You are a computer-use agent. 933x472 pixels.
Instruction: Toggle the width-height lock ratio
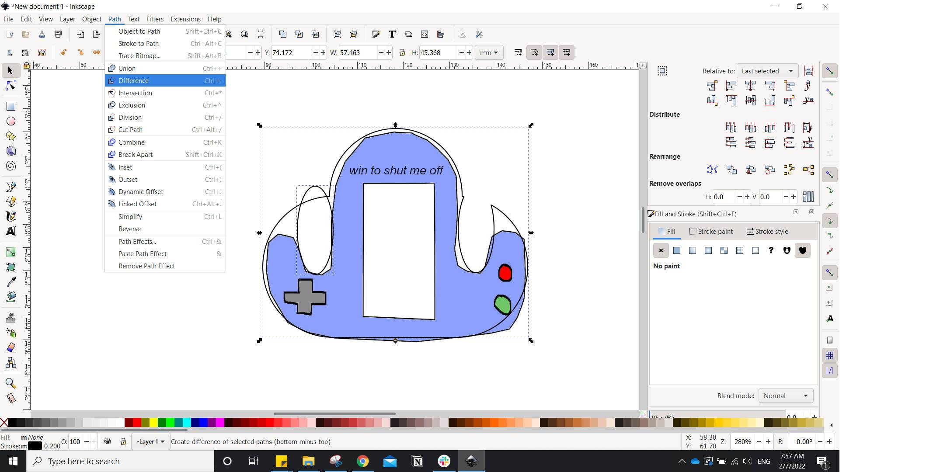(x=402, y=52)
